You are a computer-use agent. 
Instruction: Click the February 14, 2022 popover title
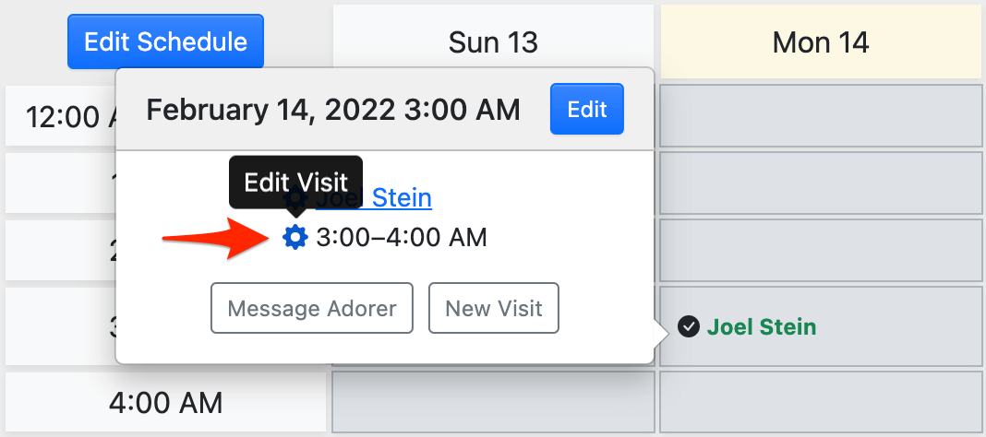click(x=333, y=111)
